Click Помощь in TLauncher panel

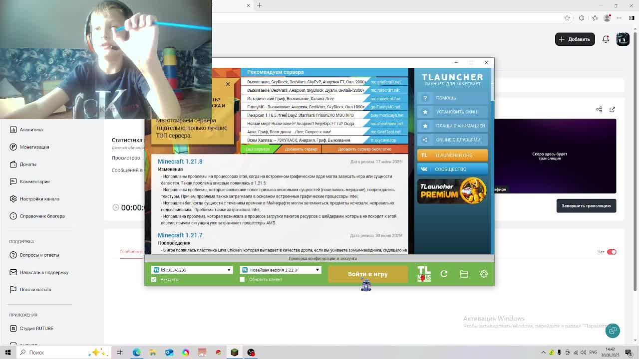pos(452,98)
